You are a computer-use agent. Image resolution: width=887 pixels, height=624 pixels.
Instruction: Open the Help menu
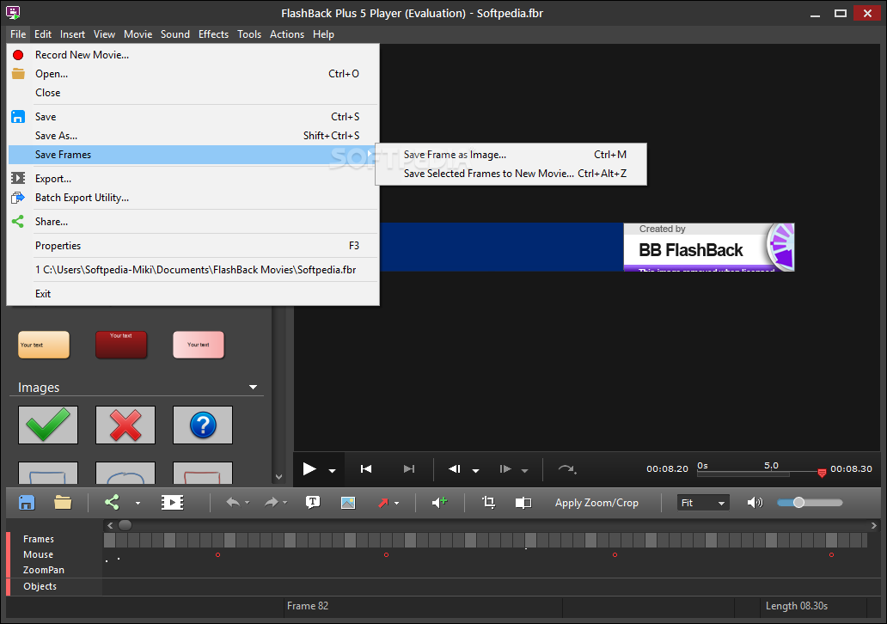point(323,34)
